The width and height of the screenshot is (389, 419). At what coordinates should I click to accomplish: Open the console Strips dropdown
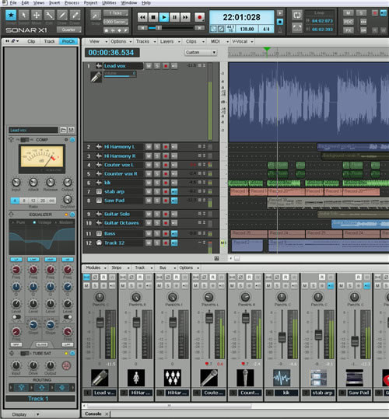(x=121, y=267)
